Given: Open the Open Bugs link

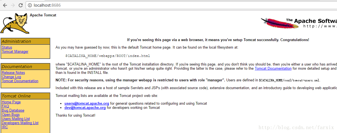Looking at the screenshot, I should [x=11, y=115].
